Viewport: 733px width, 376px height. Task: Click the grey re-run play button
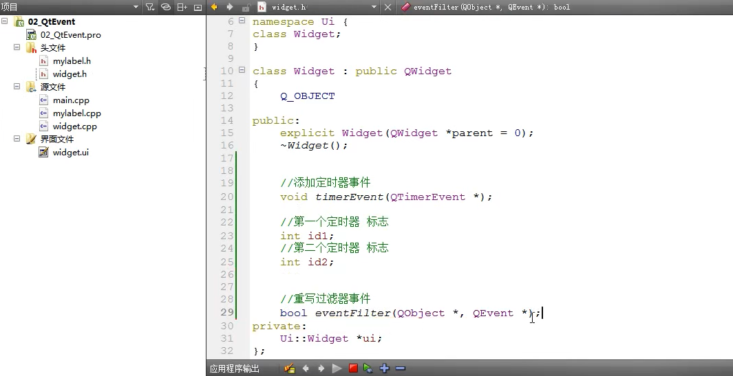click(x=337, y=368)
